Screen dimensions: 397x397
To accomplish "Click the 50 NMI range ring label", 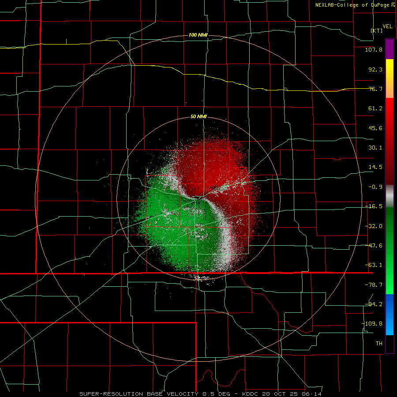I will pyautogui.click(x=198, y=116).
